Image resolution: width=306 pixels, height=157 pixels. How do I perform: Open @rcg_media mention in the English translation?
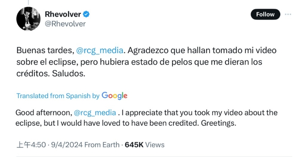tap(94, 113)
